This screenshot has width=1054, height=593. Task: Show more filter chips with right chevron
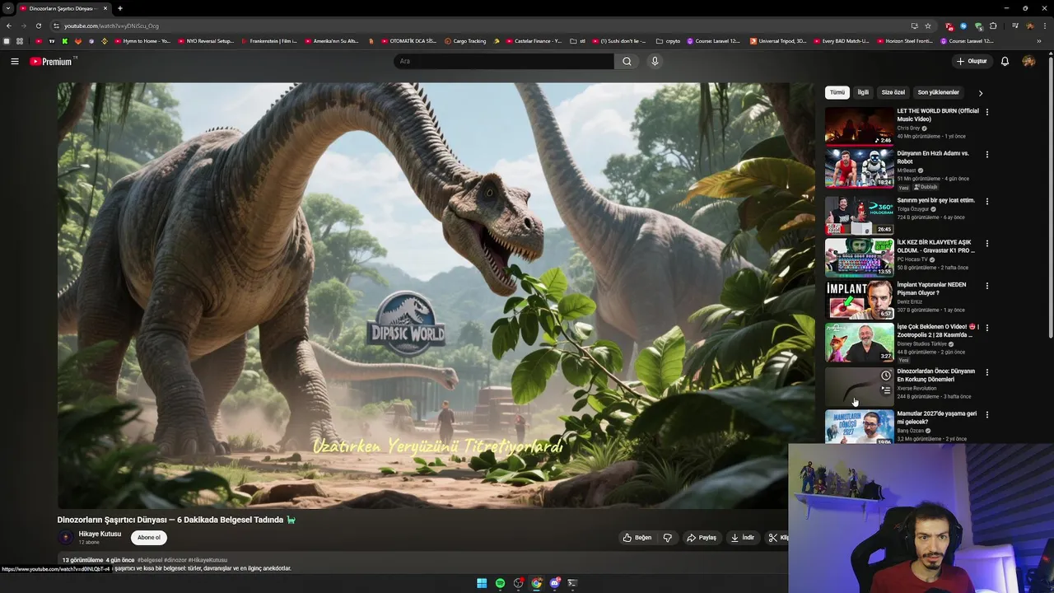point(980,93)
